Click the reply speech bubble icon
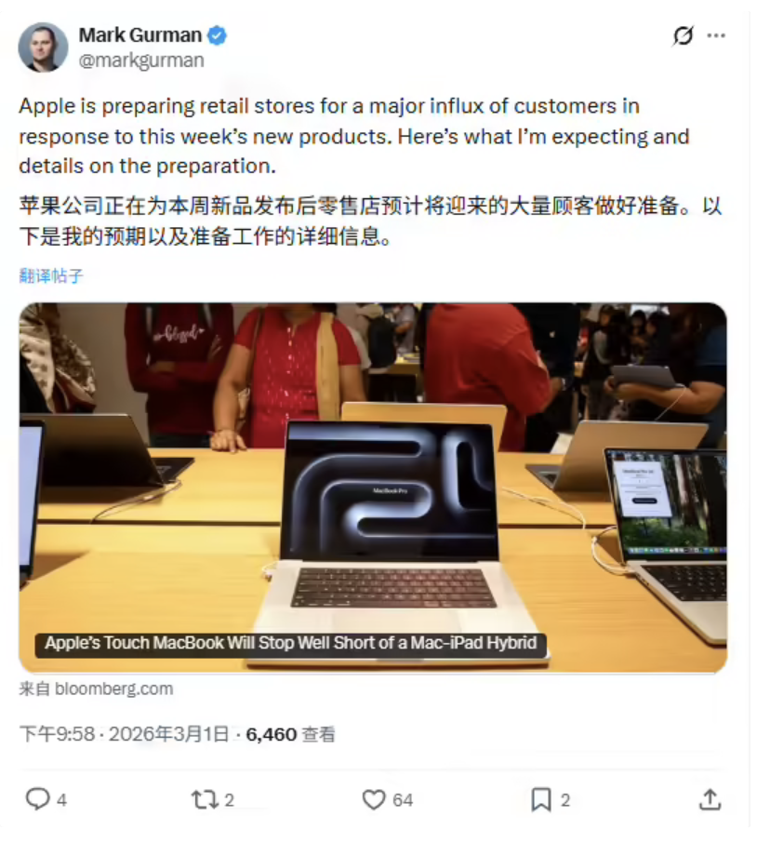This screenshot has width=770, height=843. (37, 799)
